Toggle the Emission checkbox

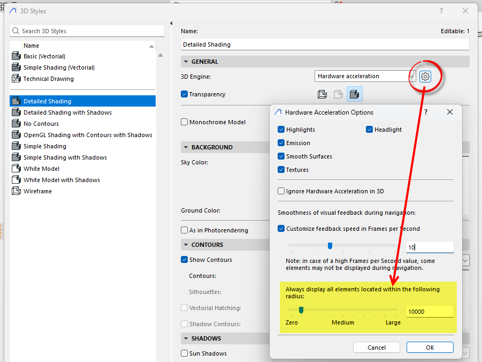coord(281,143)
